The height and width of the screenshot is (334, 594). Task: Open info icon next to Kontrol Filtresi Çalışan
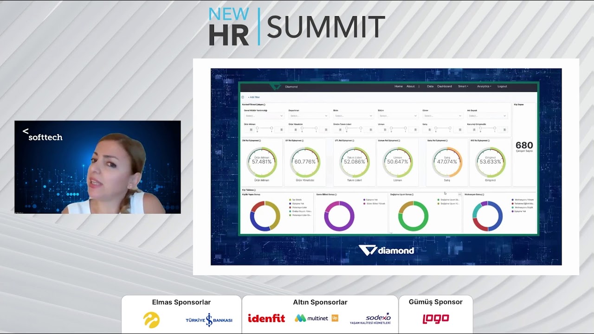tap(265, 105)
